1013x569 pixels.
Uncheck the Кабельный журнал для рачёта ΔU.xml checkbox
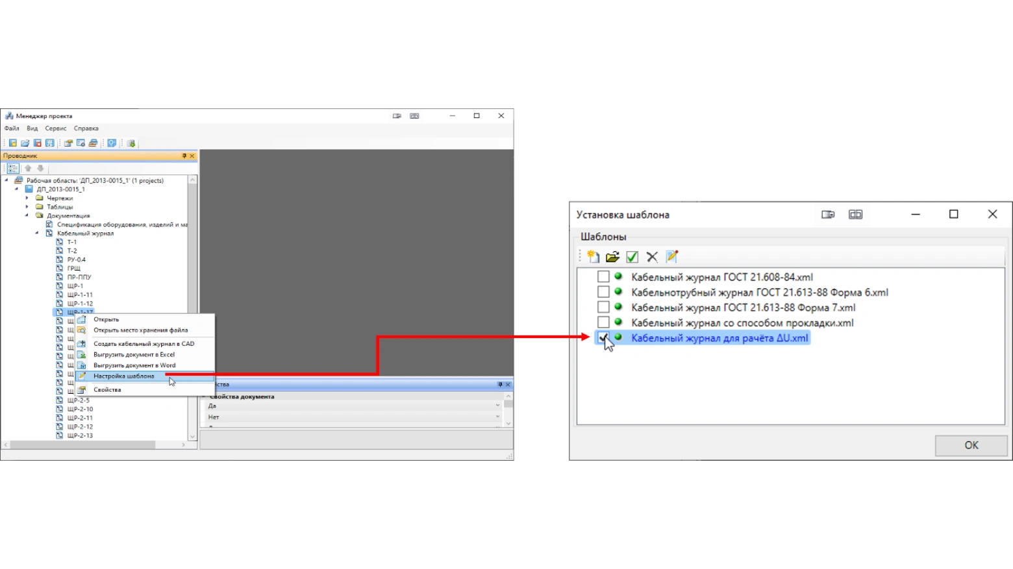[603, 337]
